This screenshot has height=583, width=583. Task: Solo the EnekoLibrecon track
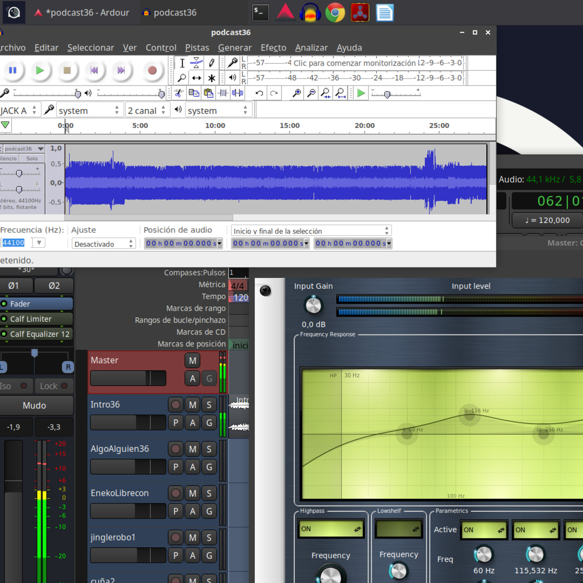click(209, 493)
